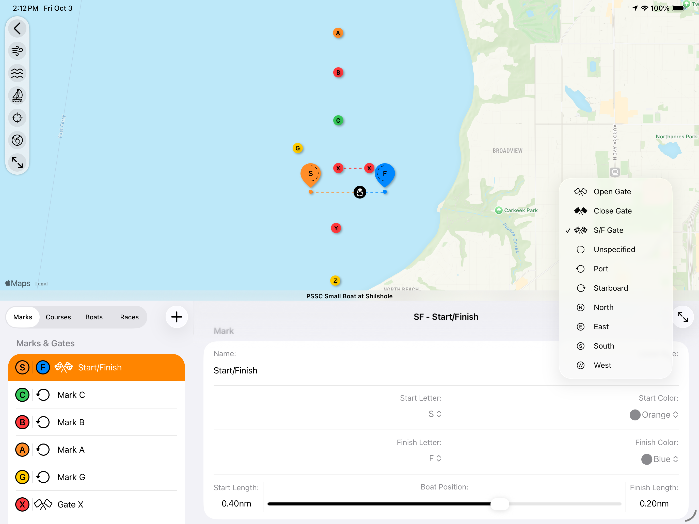Toggle the waves/current icon in the sidebar
699x524 pixels.
point(17,73)
